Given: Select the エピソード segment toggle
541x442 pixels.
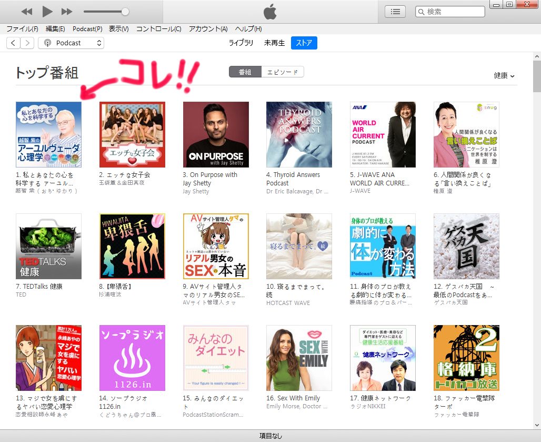Looking at the screenshot, I should point(283,72).
